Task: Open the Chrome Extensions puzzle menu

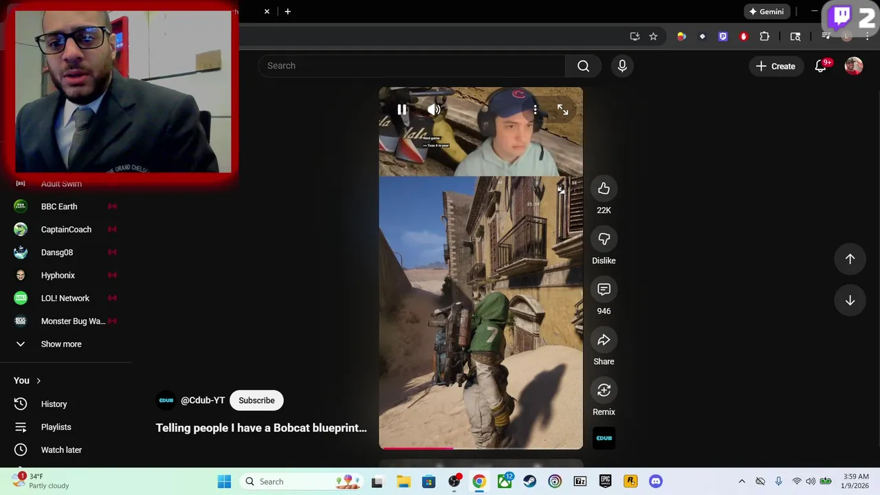Action: pos(764,36)
